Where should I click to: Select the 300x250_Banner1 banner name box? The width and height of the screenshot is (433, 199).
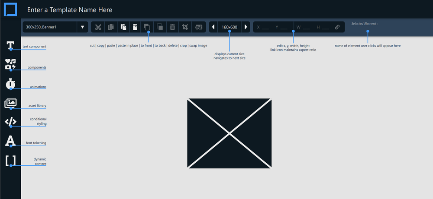point(50,27)
